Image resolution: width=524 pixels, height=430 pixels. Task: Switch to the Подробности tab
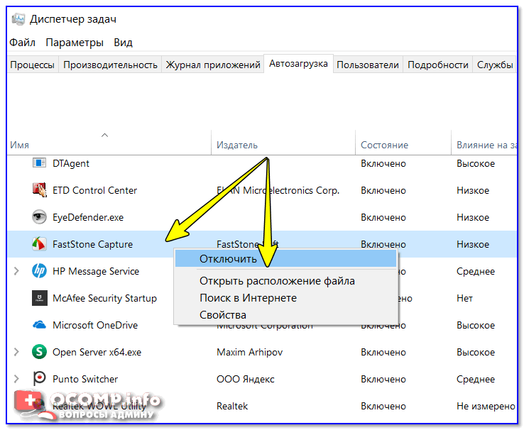click(438, 65)
